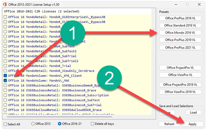
Task: Select the Office ProjectPro VL preset
Action: point(180,68)
